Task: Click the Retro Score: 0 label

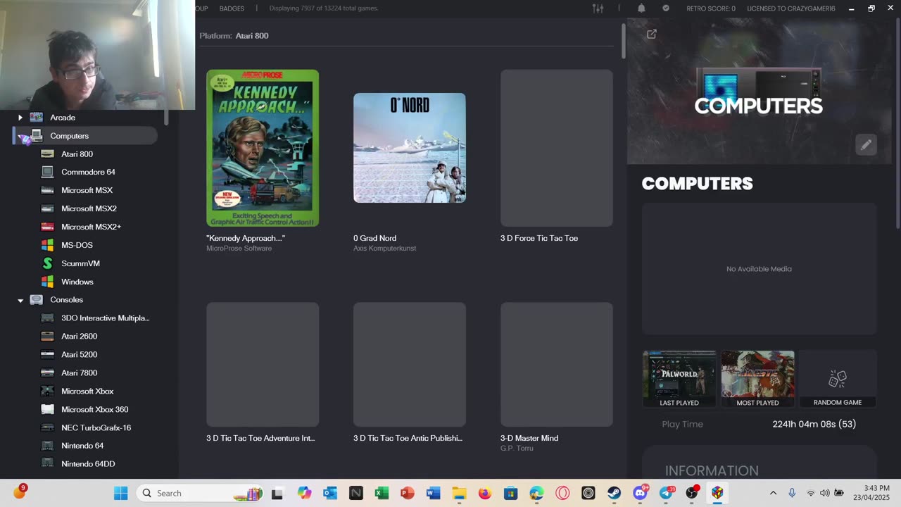Action: 711,8
